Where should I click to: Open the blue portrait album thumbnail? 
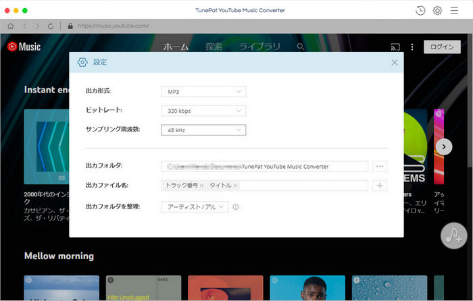coord(307,288)
